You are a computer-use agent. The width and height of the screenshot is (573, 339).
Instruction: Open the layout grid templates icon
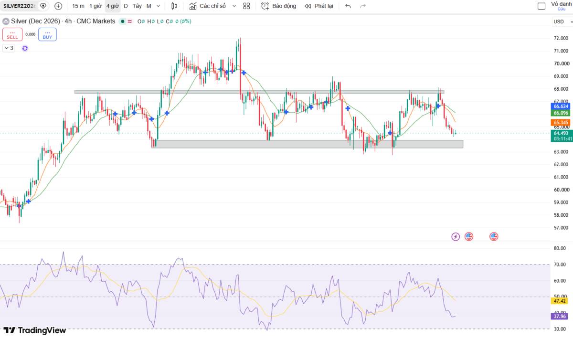point(246,6)
